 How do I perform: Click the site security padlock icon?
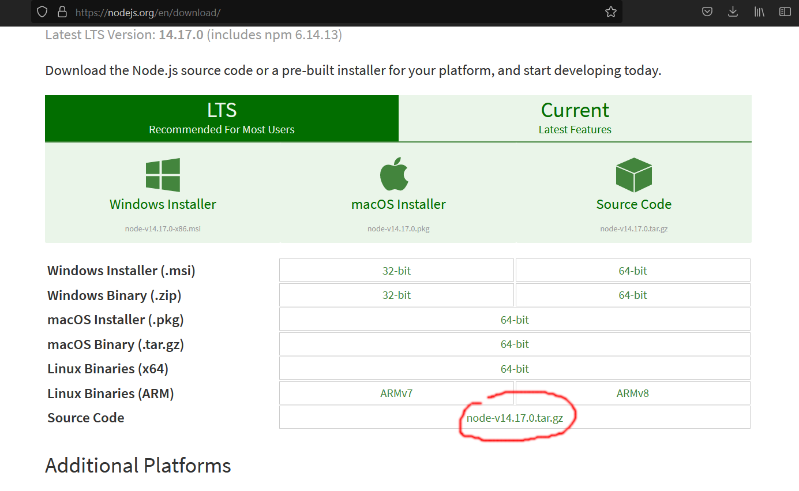(x=62, y=12)
